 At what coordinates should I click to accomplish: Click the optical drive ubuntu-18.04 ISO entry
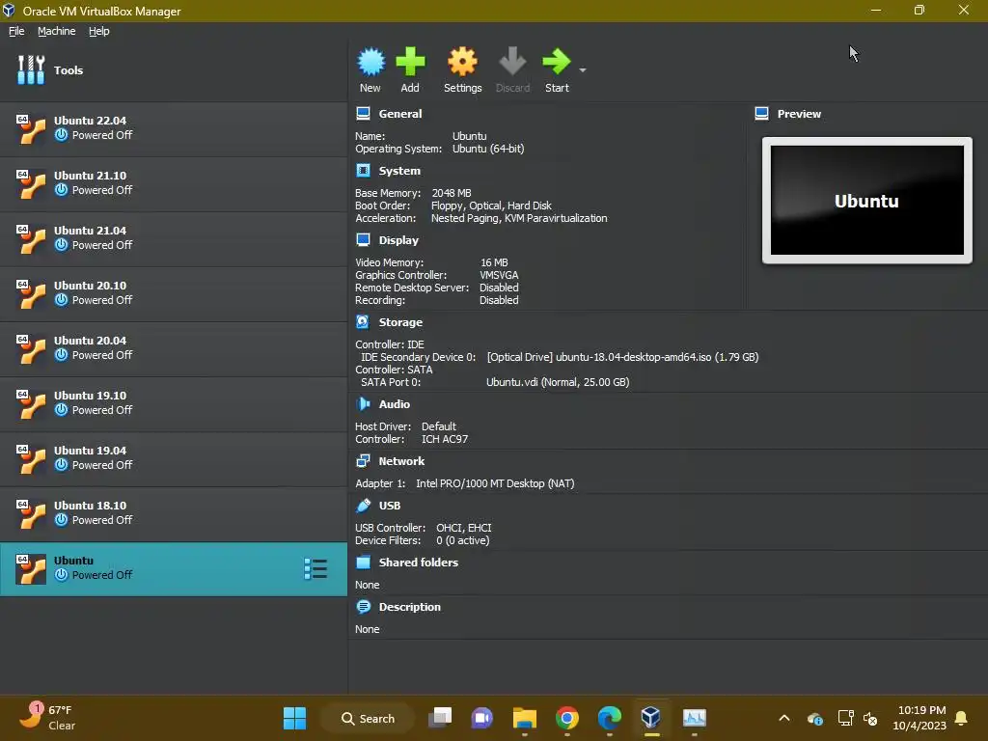[622, 357]
